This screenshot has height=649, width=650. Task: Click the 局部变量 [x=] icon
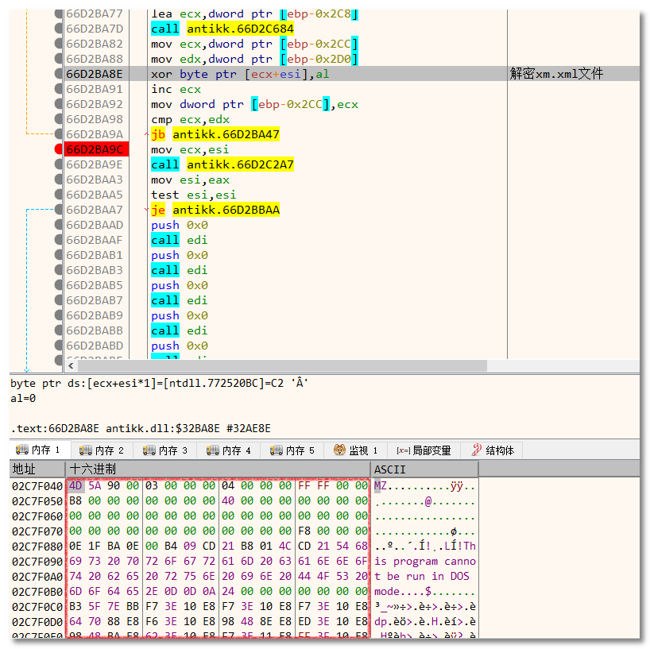(x=403, y=450)
